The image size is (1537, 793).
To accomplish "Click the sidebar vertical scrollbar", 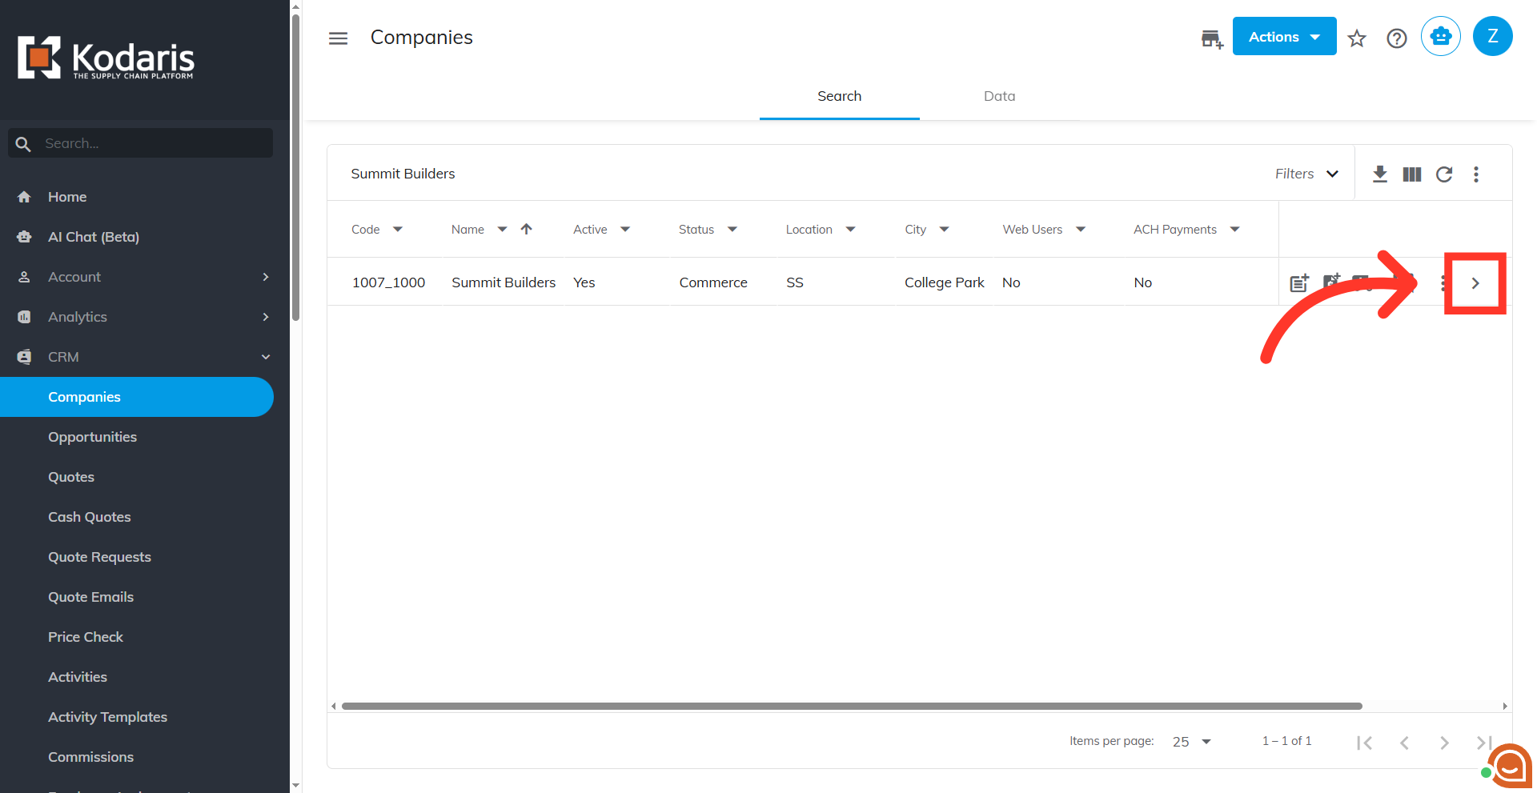I will [295, 168].
